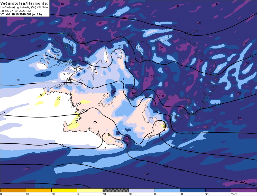
Task: Click the humidity value '92' on the map
Action: click(x=43, y=75)
